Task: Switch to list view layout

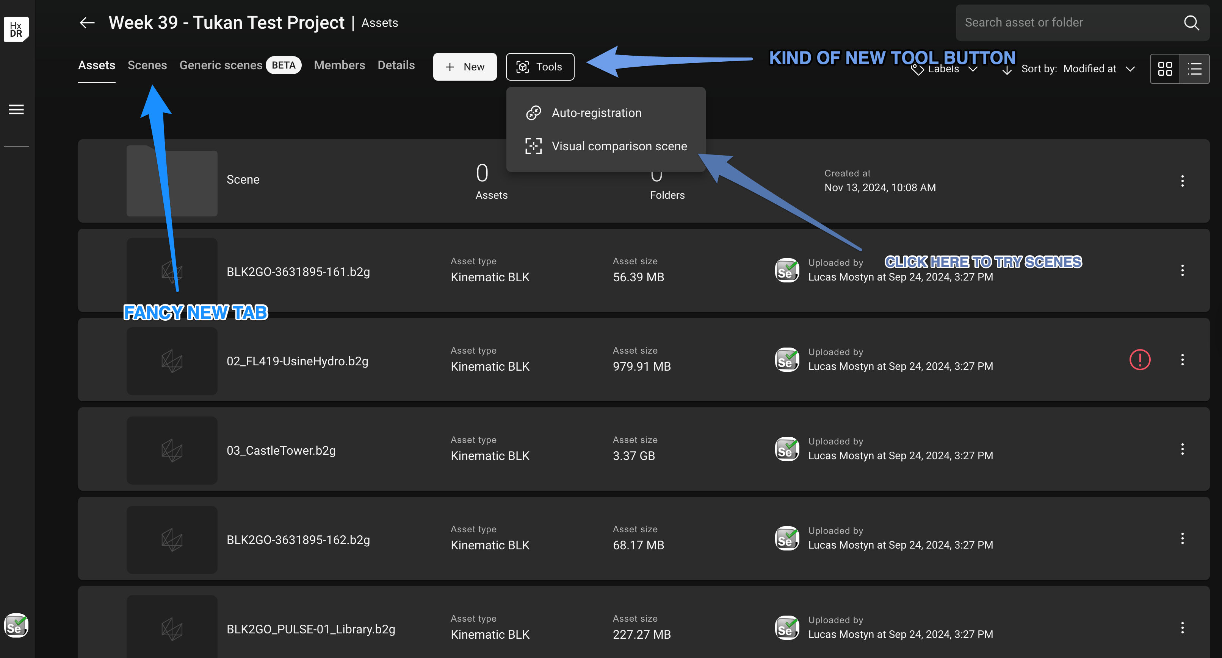Action: point(1194,69)
